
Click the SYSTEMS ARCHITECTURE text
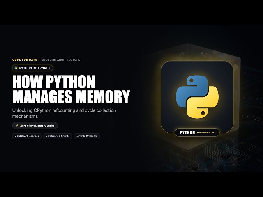click(x=61, y=60)
